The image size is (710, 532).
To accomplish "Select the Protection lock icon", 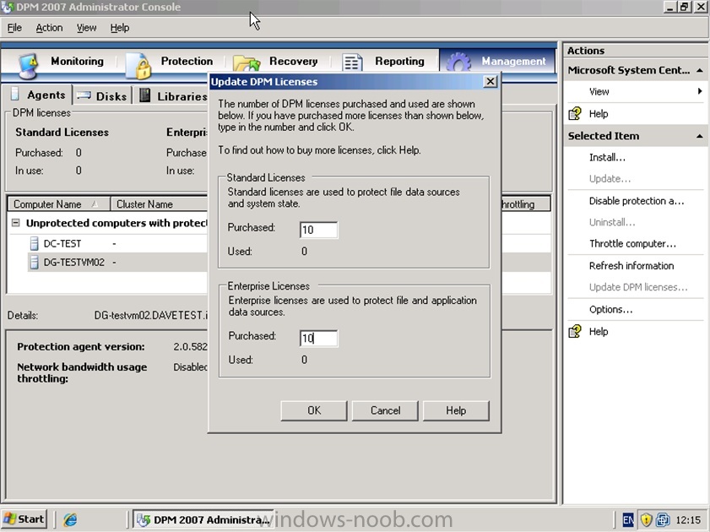I will [138, 65].
